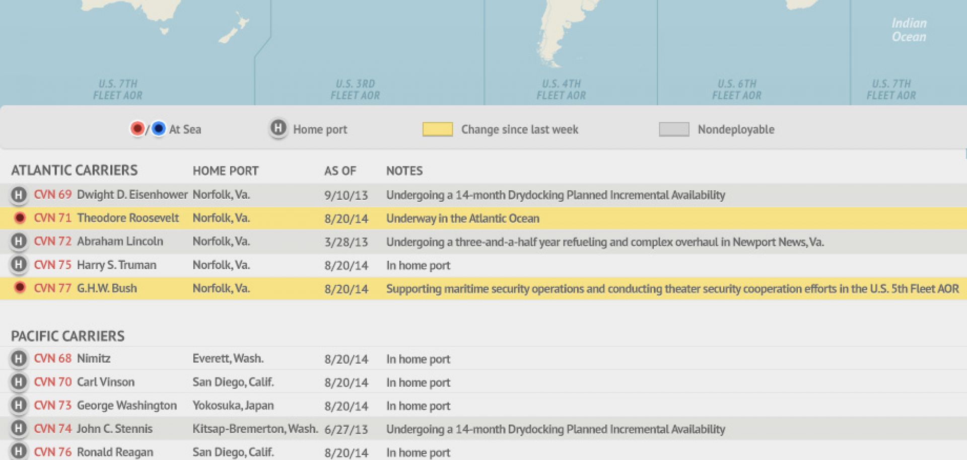Click the yellow Change since last week swatch
This screenshot has height=460, width=967.
[x=437, y=129]
